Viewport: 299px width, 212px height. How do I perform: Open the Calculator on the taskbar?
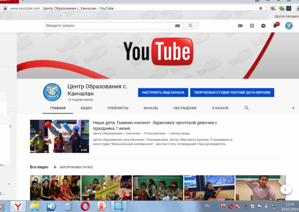click(x=68, y=207)
